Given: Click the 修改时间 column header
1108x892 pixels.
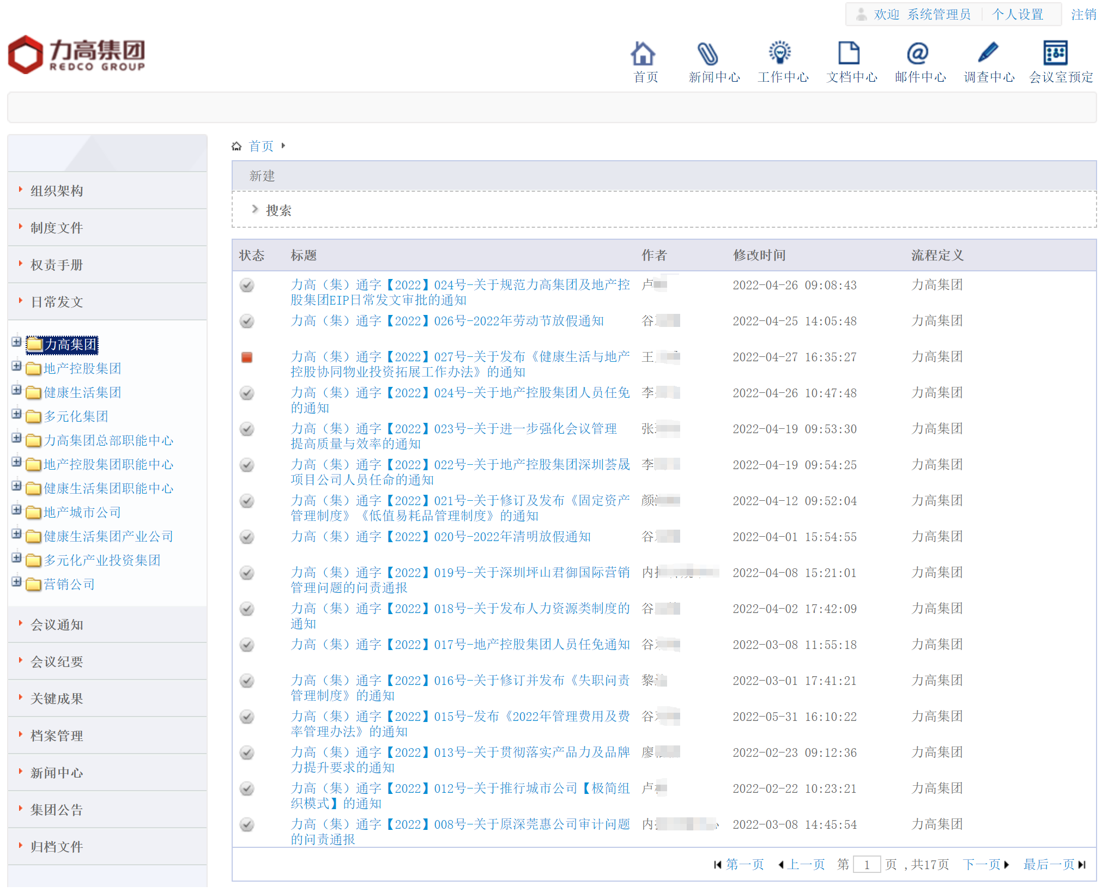Looking at the screenshot, I should (x=759, y=255).
